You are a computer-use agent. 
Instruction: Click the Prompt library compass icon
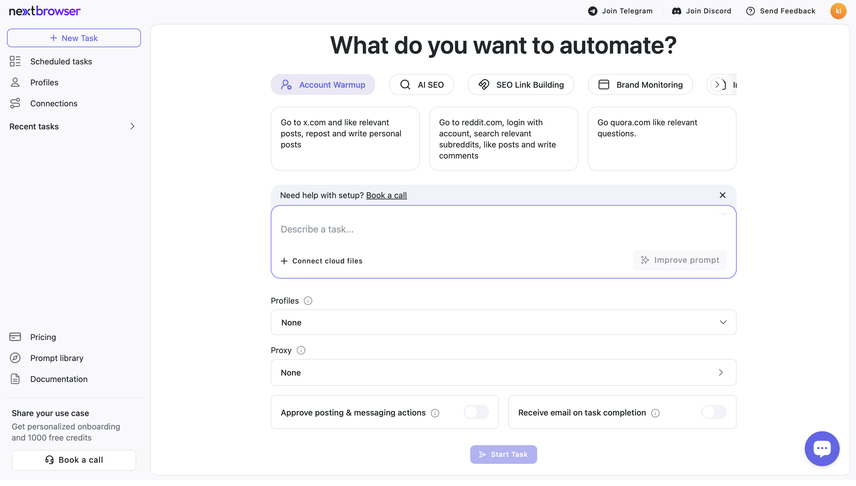tap(15, 358)
